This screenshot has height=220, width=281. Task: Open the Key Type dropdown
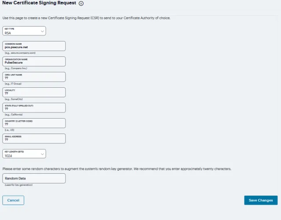pos(24,31)
